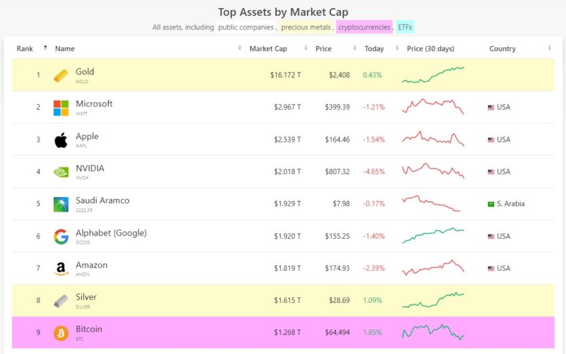Screen dimensions: 566x354
Task: Sort by Price column arrows
Action: click(354, 48)
